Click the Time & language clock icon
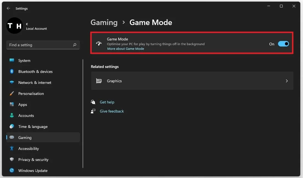This screenshot has height=178, width=303. [x=12, y=127]
